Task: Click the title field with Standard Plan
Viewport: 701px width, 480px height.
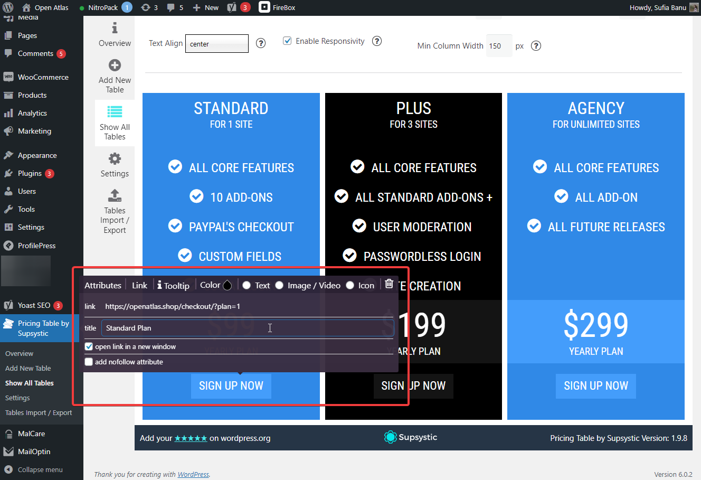Action: pyautogui.click(x=248, y=328)
